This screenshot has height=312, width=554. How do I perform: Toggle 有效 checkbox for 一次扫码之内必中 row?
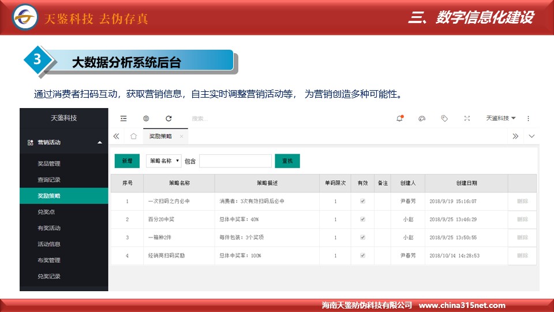click(x=362, y=201)
